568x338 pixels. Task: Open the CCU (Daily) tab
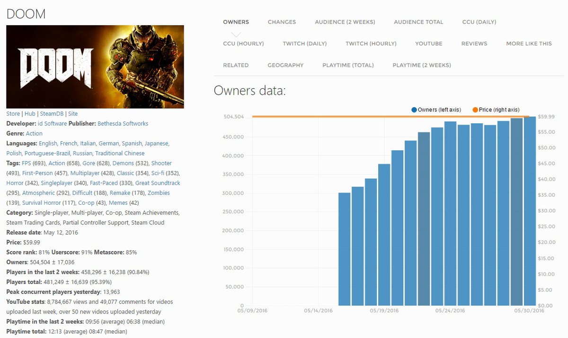[479, 22]
